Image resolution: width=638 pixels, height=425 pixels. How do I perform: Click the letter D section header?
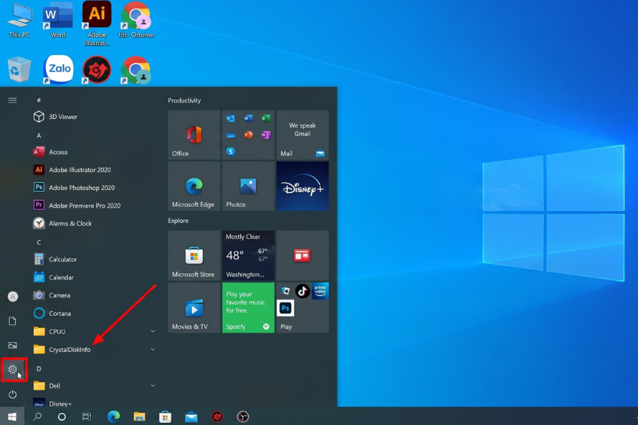point(39,369)
